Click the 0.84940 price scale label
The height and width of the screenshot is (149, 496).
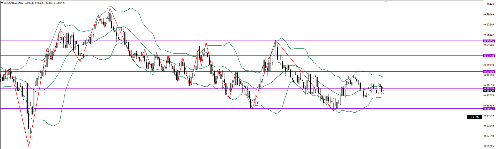point(489,116)
